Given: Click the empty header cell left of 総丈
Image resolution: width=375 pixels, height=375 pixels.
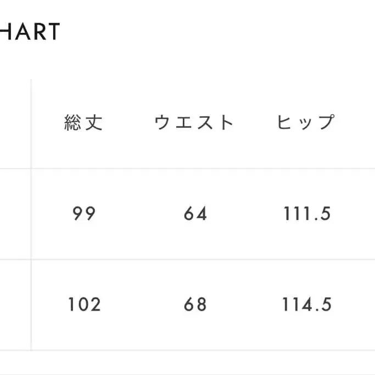Looking at the screenshot, I should (x=14, y=122).
